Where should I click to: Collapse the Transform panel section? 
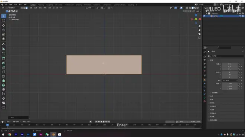point(211,60)
